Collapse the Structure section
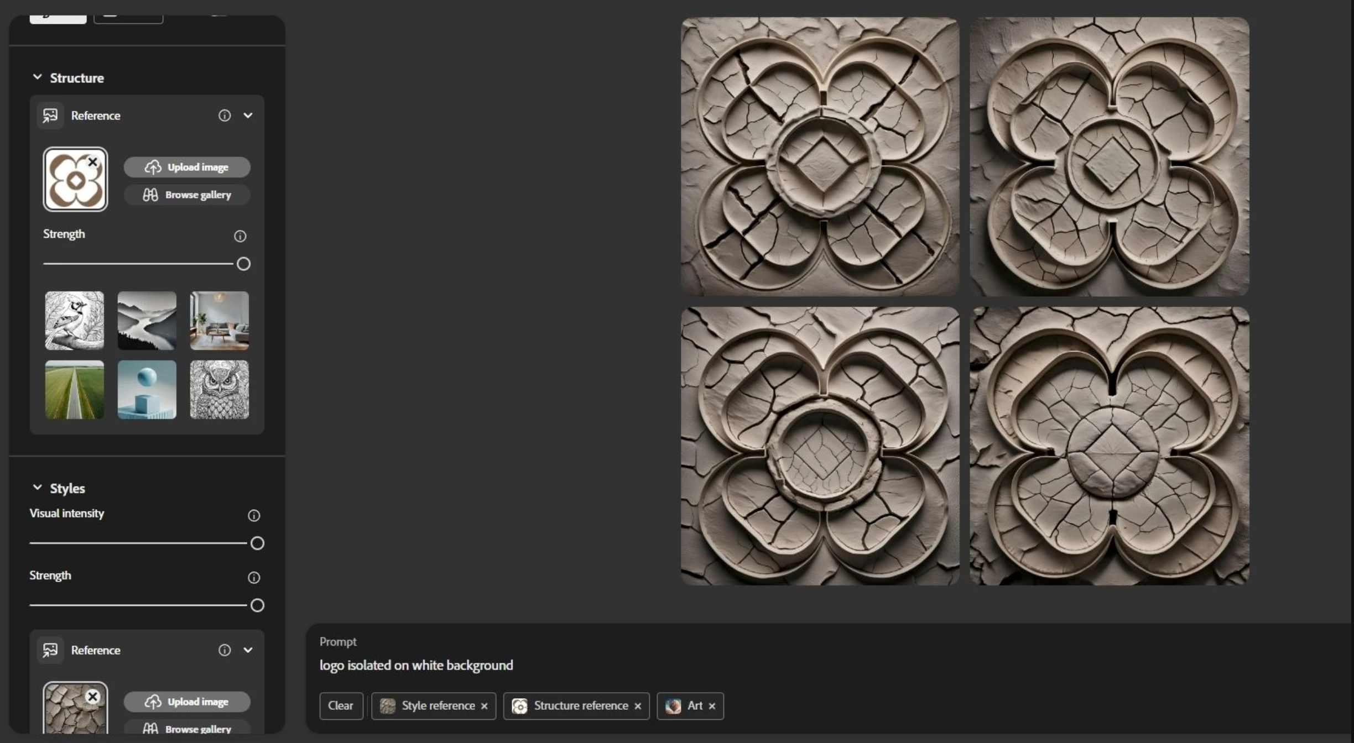This screenshot has width=1354, height=743. pos(37,77)
